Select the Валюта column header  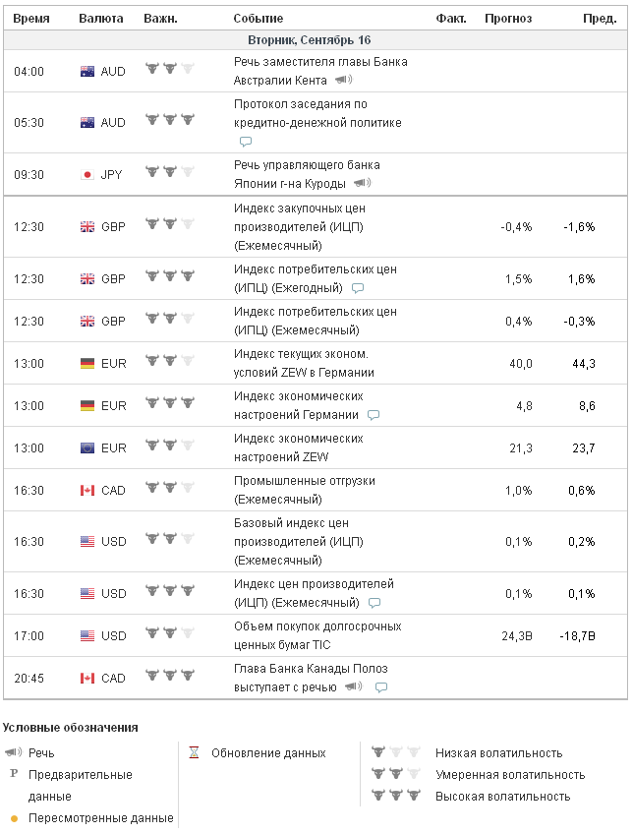[100, 18]
